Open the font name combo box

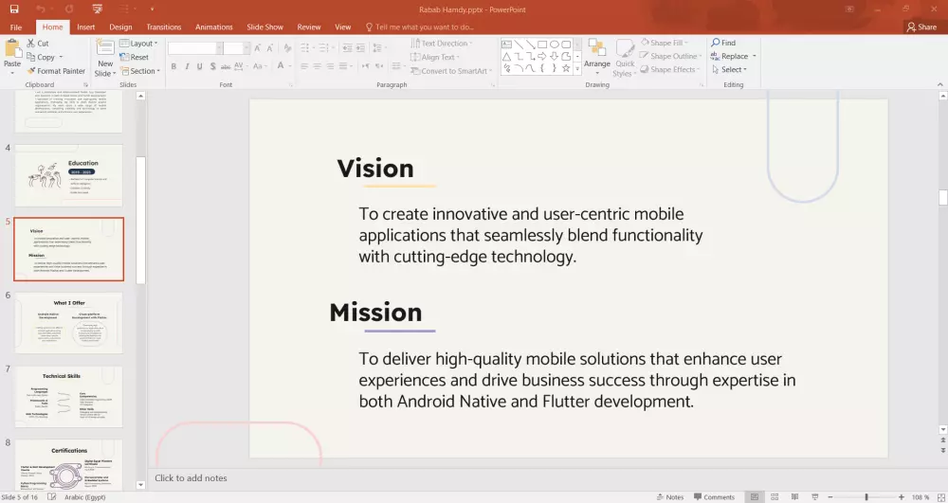[x=195, y=47]
